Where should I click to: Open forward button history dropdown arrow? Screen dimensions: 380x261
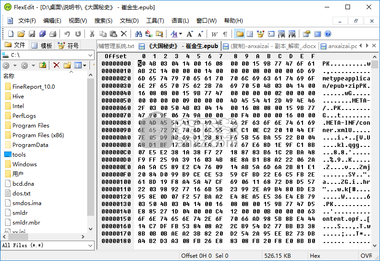click(x=33, y=66)
